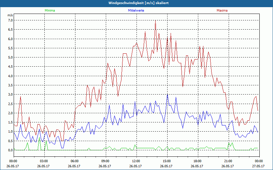Click the 6,5 y-axis value

[11, 30]
